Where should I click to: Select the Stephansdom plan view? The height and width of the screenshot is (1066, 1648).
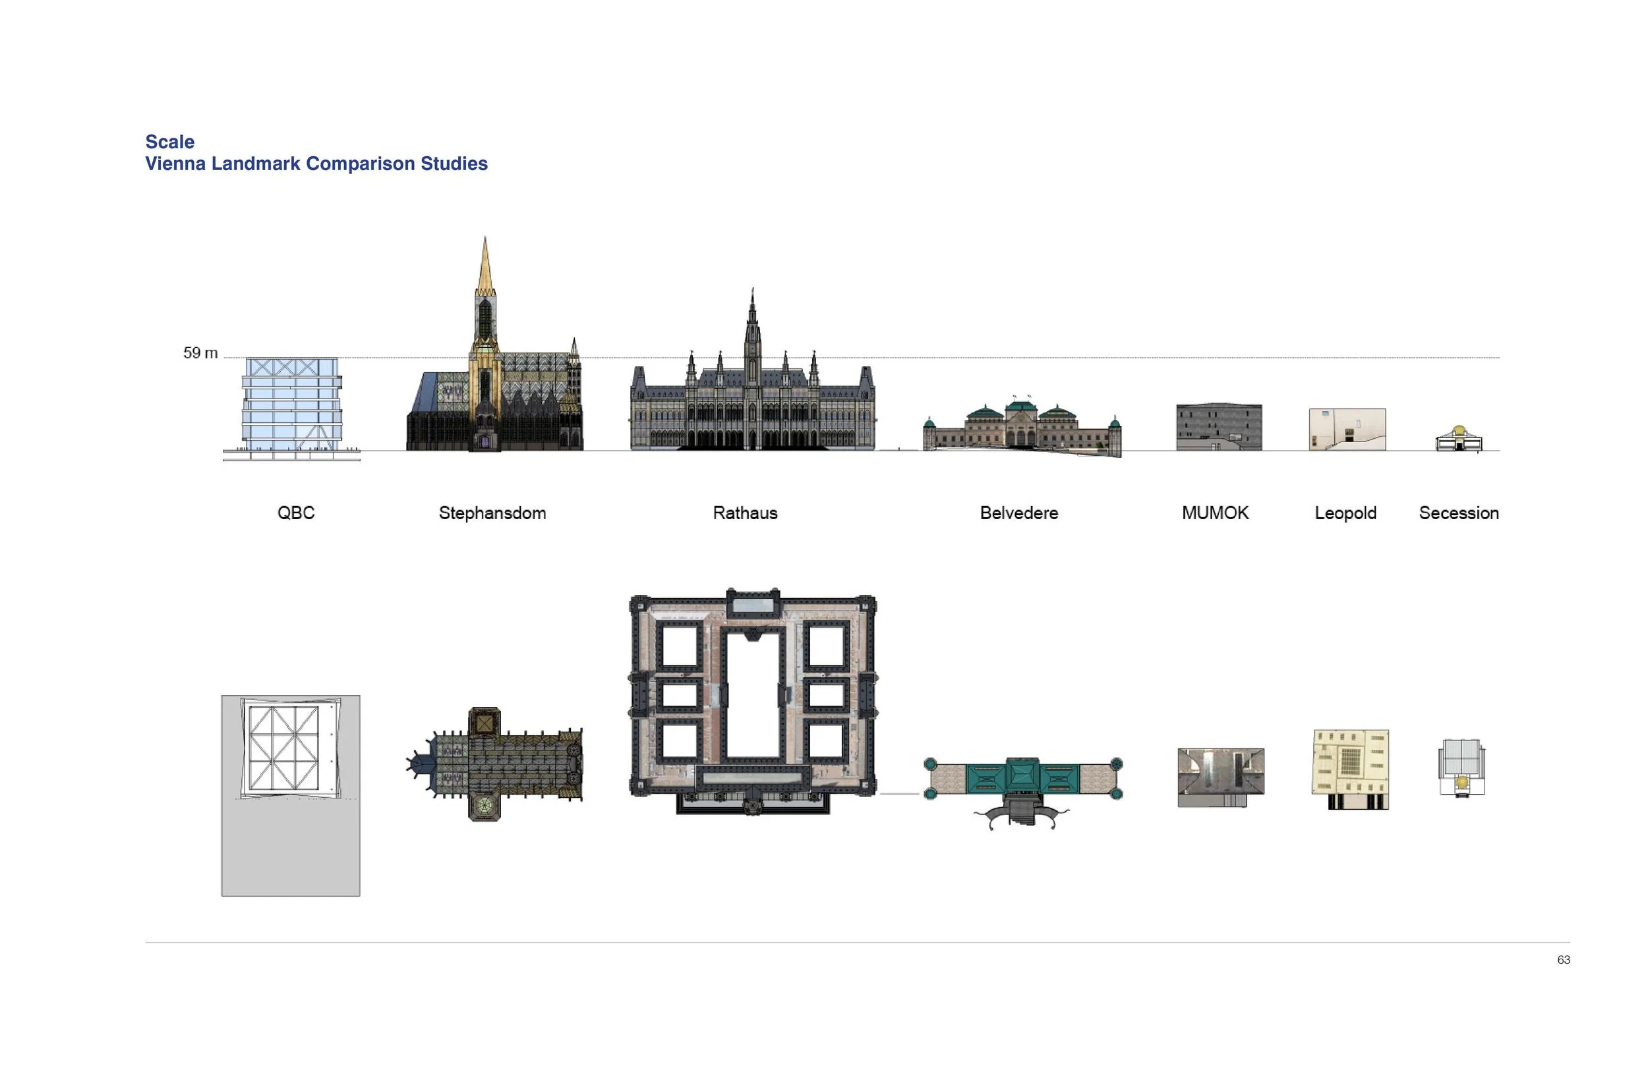(495, 765)
